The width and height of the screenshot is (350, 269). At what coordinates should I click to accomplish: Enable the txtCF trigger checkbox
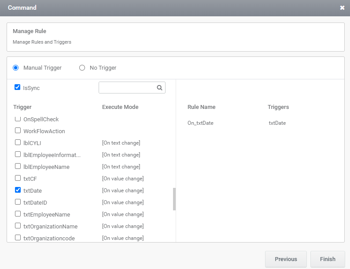click(x=18, y=178)
